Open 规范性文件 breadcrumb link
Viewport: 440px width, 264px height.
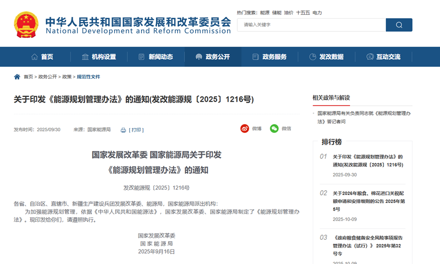pos(88,77)
